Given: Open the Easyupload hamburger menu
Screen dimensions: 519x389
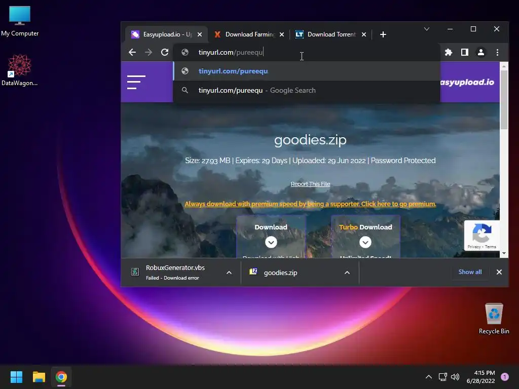Looking at the screenshot, I should [x=136, y=82].
